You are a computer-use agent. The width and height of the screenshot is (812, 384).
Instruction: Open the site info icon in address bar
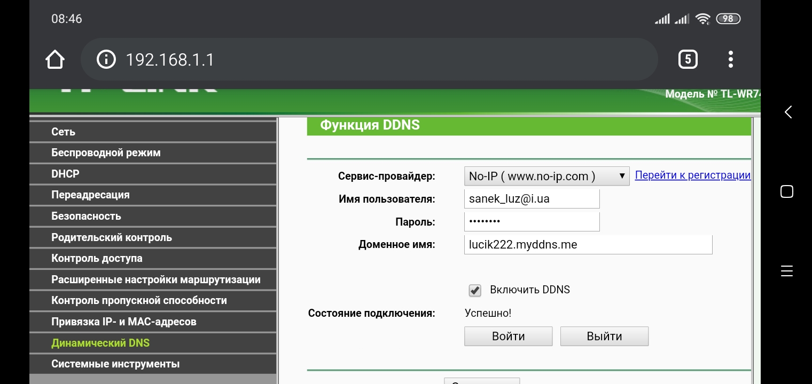pos(106,60)
